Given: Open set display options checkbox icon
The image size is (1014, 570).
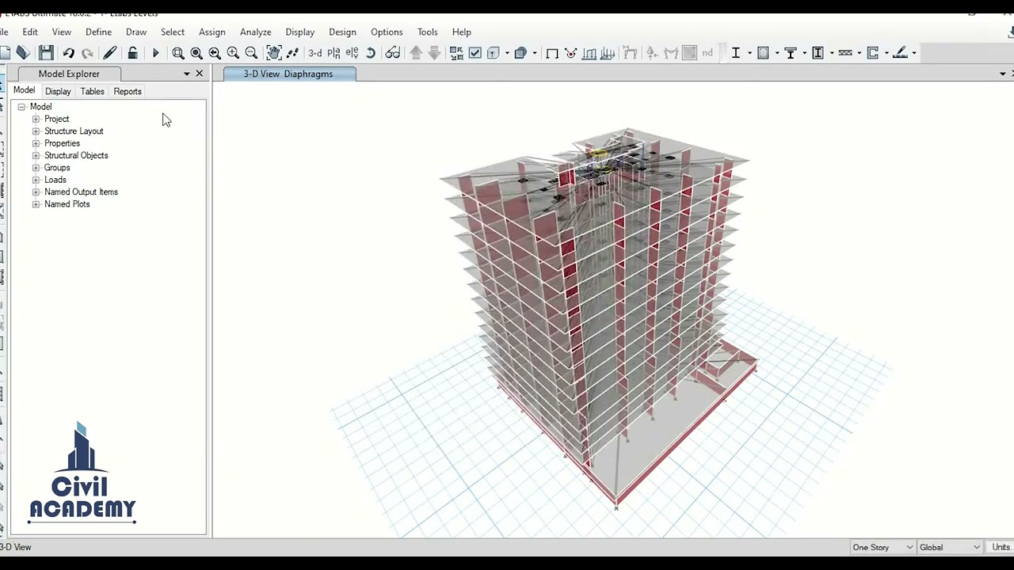Looking at the screenshot, I should point(475,53).
